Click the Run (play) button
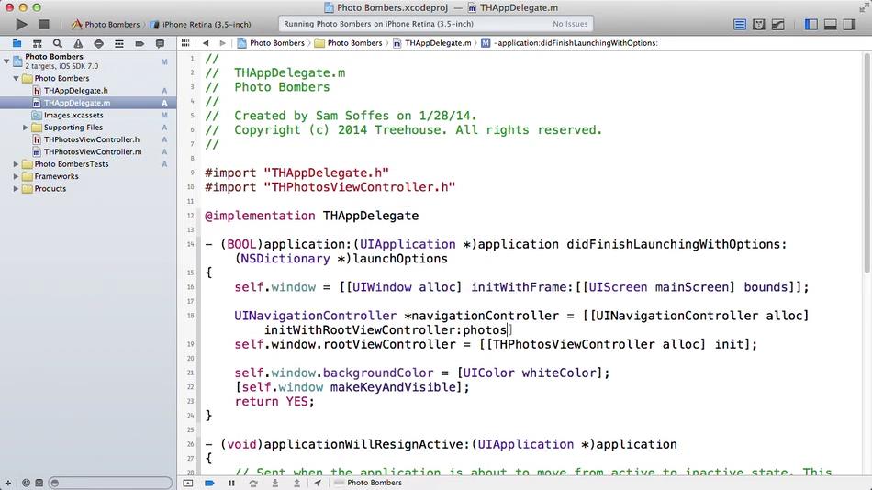 [21, 25]
